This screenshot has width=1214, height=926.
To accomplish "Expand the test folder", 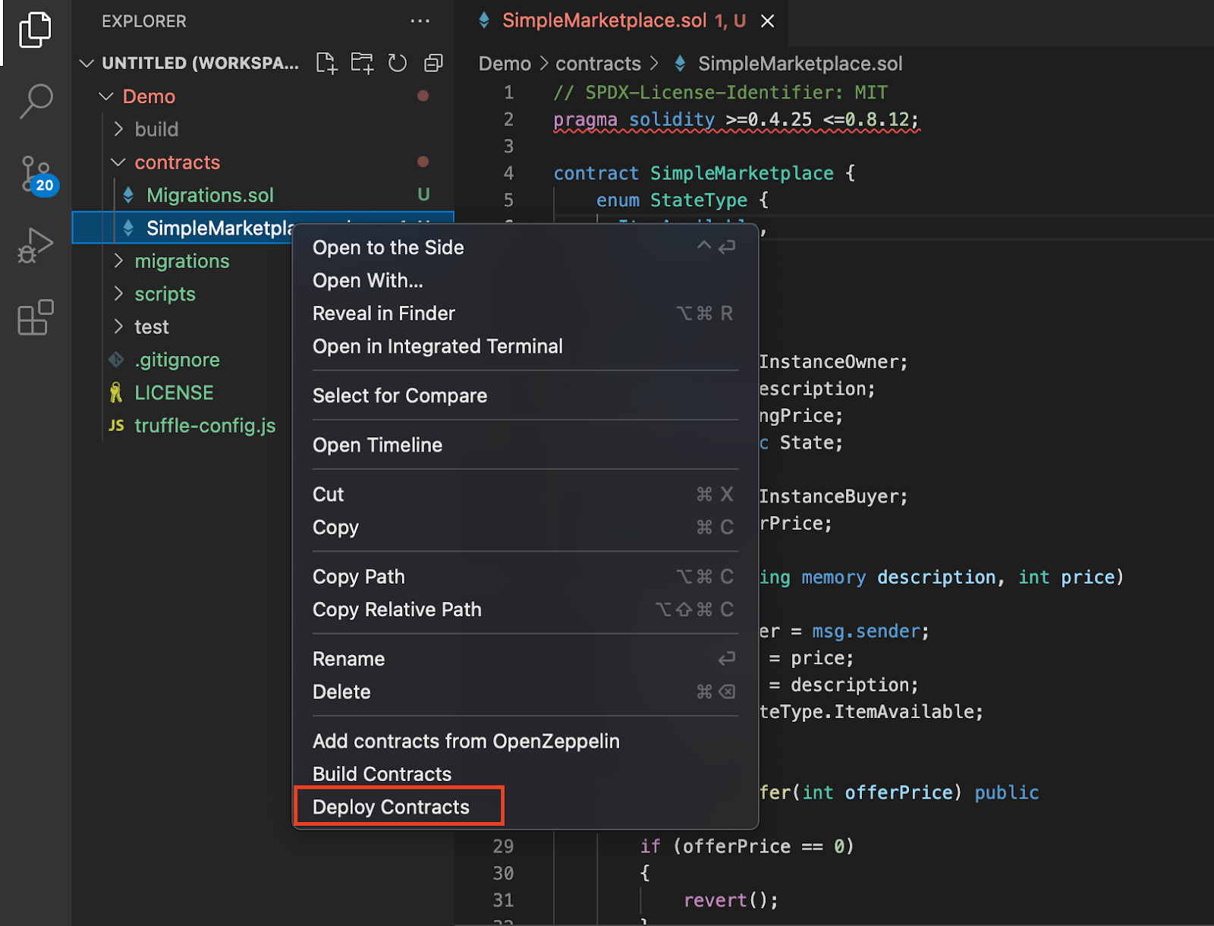I will click(119, 326).
